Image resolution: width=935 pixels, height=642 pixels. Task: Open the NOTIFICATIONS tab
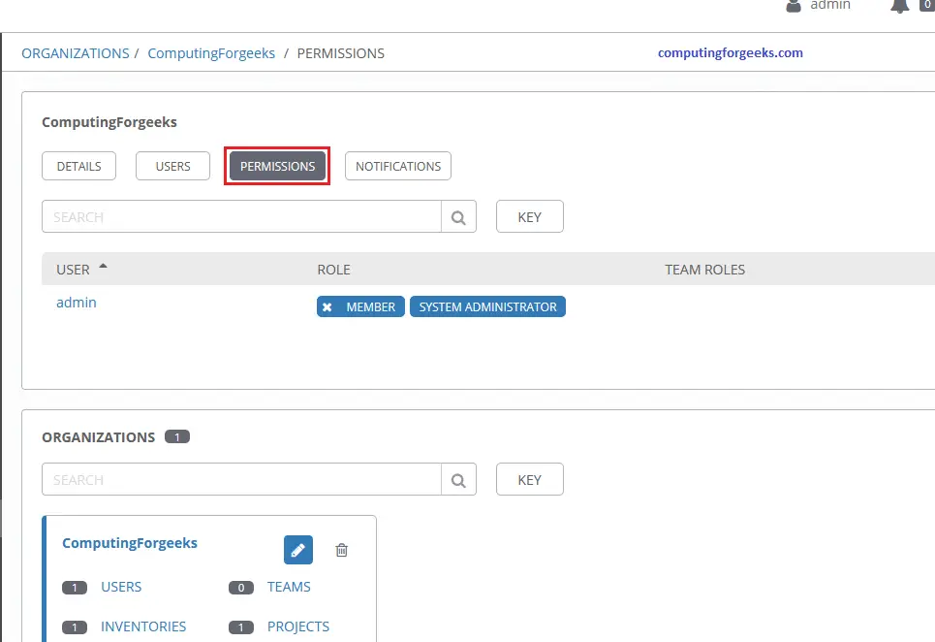tap(398, 166)
